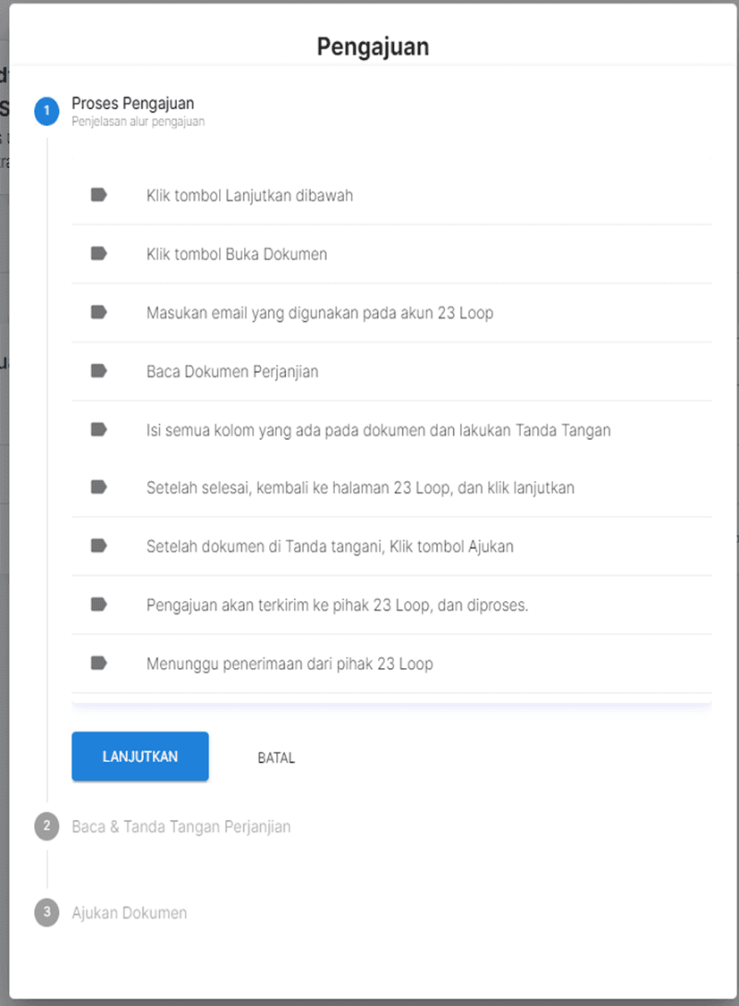Click the icon next to 'Isi semua kolom' step

coord(98,429)
